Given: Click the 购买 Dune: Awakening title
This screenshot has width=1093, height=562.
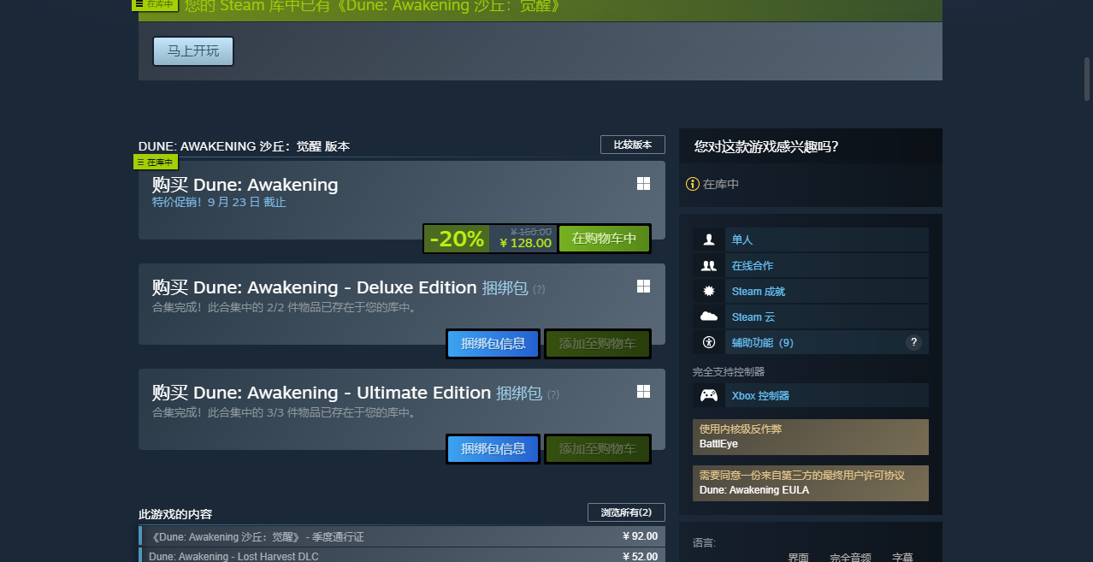Looking at the screenshot, I should [x=245, y=185].
